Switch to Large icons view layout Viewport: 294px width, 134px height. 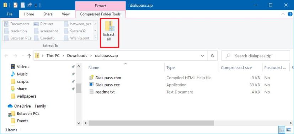point(288,130)
